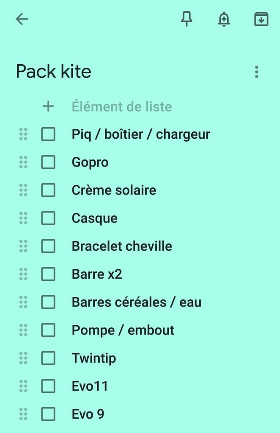The height and width of the screenshot is (433, 280).
Task: Add a reminder with the bell icon
Action: (224, 19)
